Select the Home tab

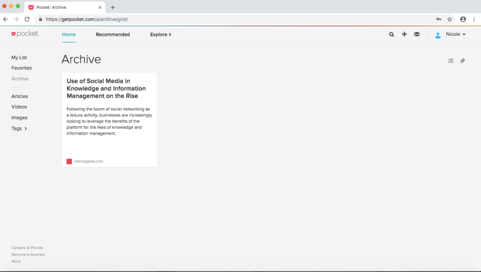pos(69,35)
